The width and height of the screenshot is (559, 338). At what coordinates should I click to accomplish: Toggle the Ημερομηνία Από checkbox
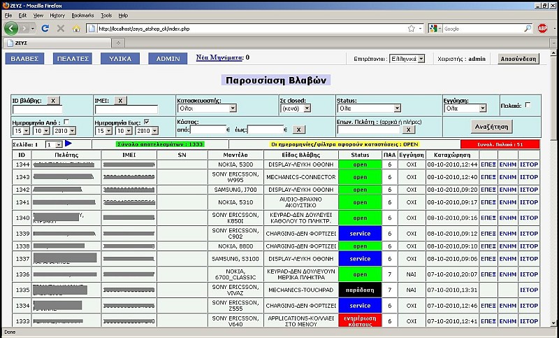click(66, 122)
